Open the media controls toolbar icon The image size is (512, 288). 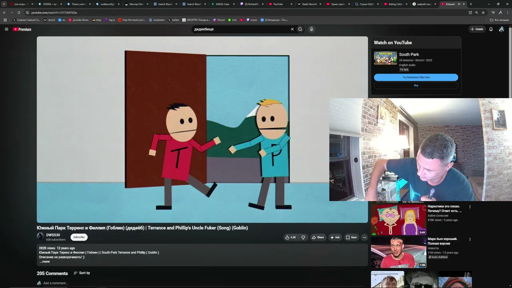(x=493, y=12)
